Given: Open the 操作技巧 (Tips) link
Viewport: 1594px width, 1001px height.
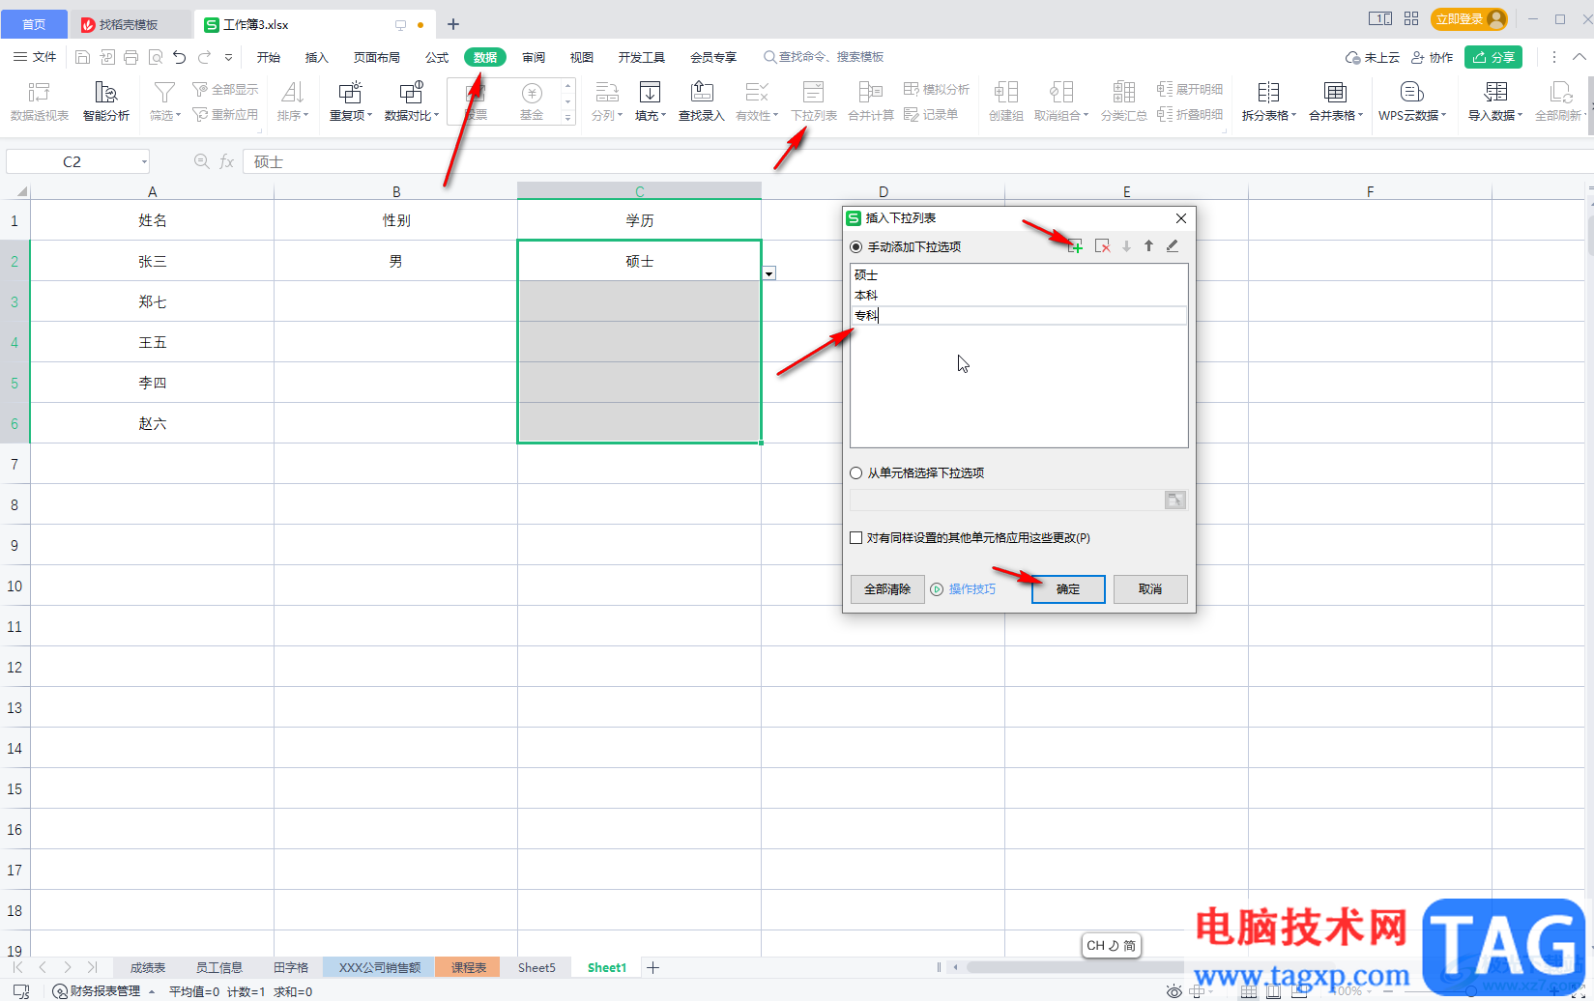Looking at the screenshot, I should pos(972,589).
